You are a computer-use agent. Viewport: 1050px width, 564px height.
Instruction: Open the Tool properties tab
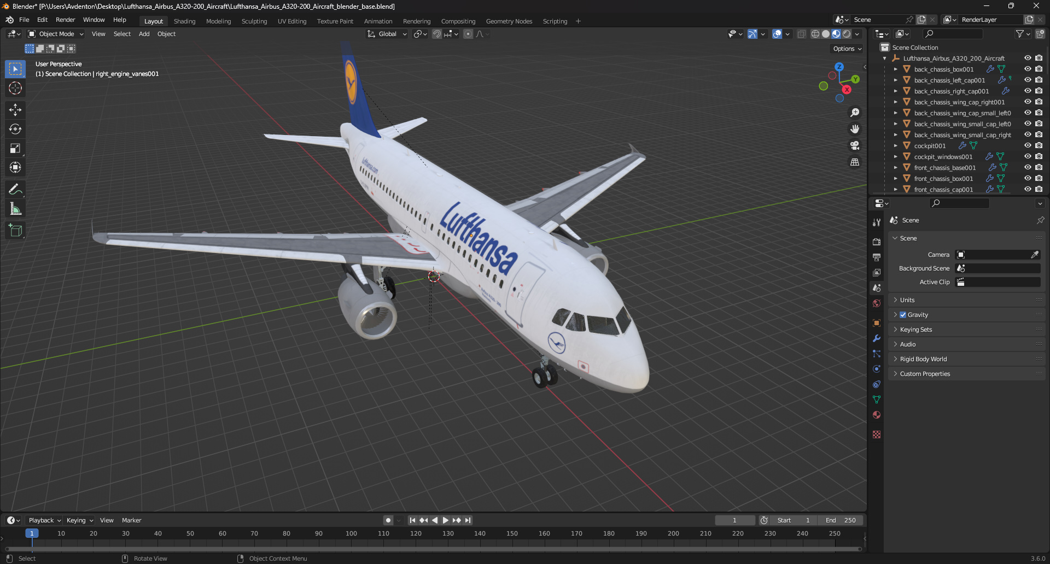click(x=877, y=222)
